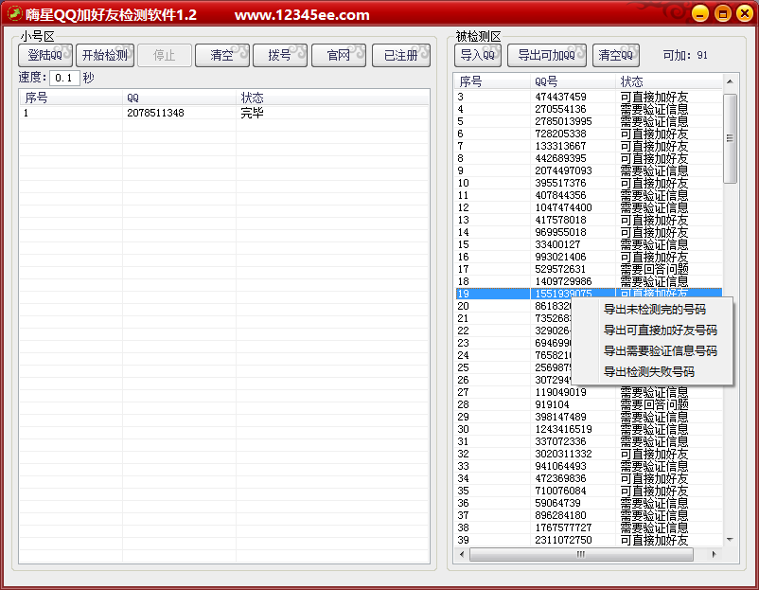This screenshot has width=759, height=590.
Task: Import QQ numbers with 导入QQ
Action: tap(478, 55)
